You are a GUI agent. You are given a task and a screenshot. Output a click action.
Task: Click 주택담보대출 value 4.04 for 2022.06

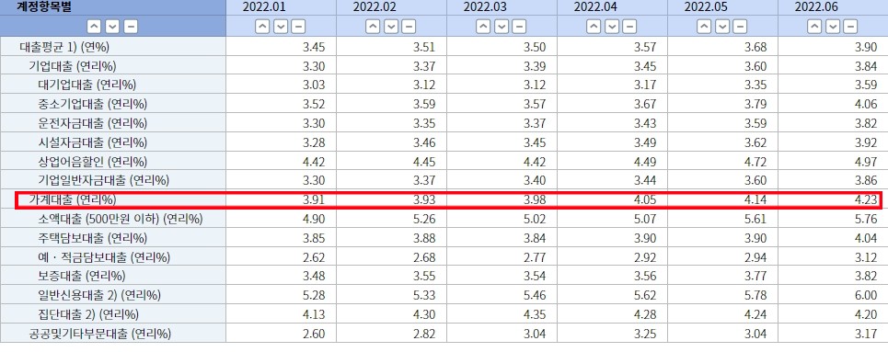point(867,238)
